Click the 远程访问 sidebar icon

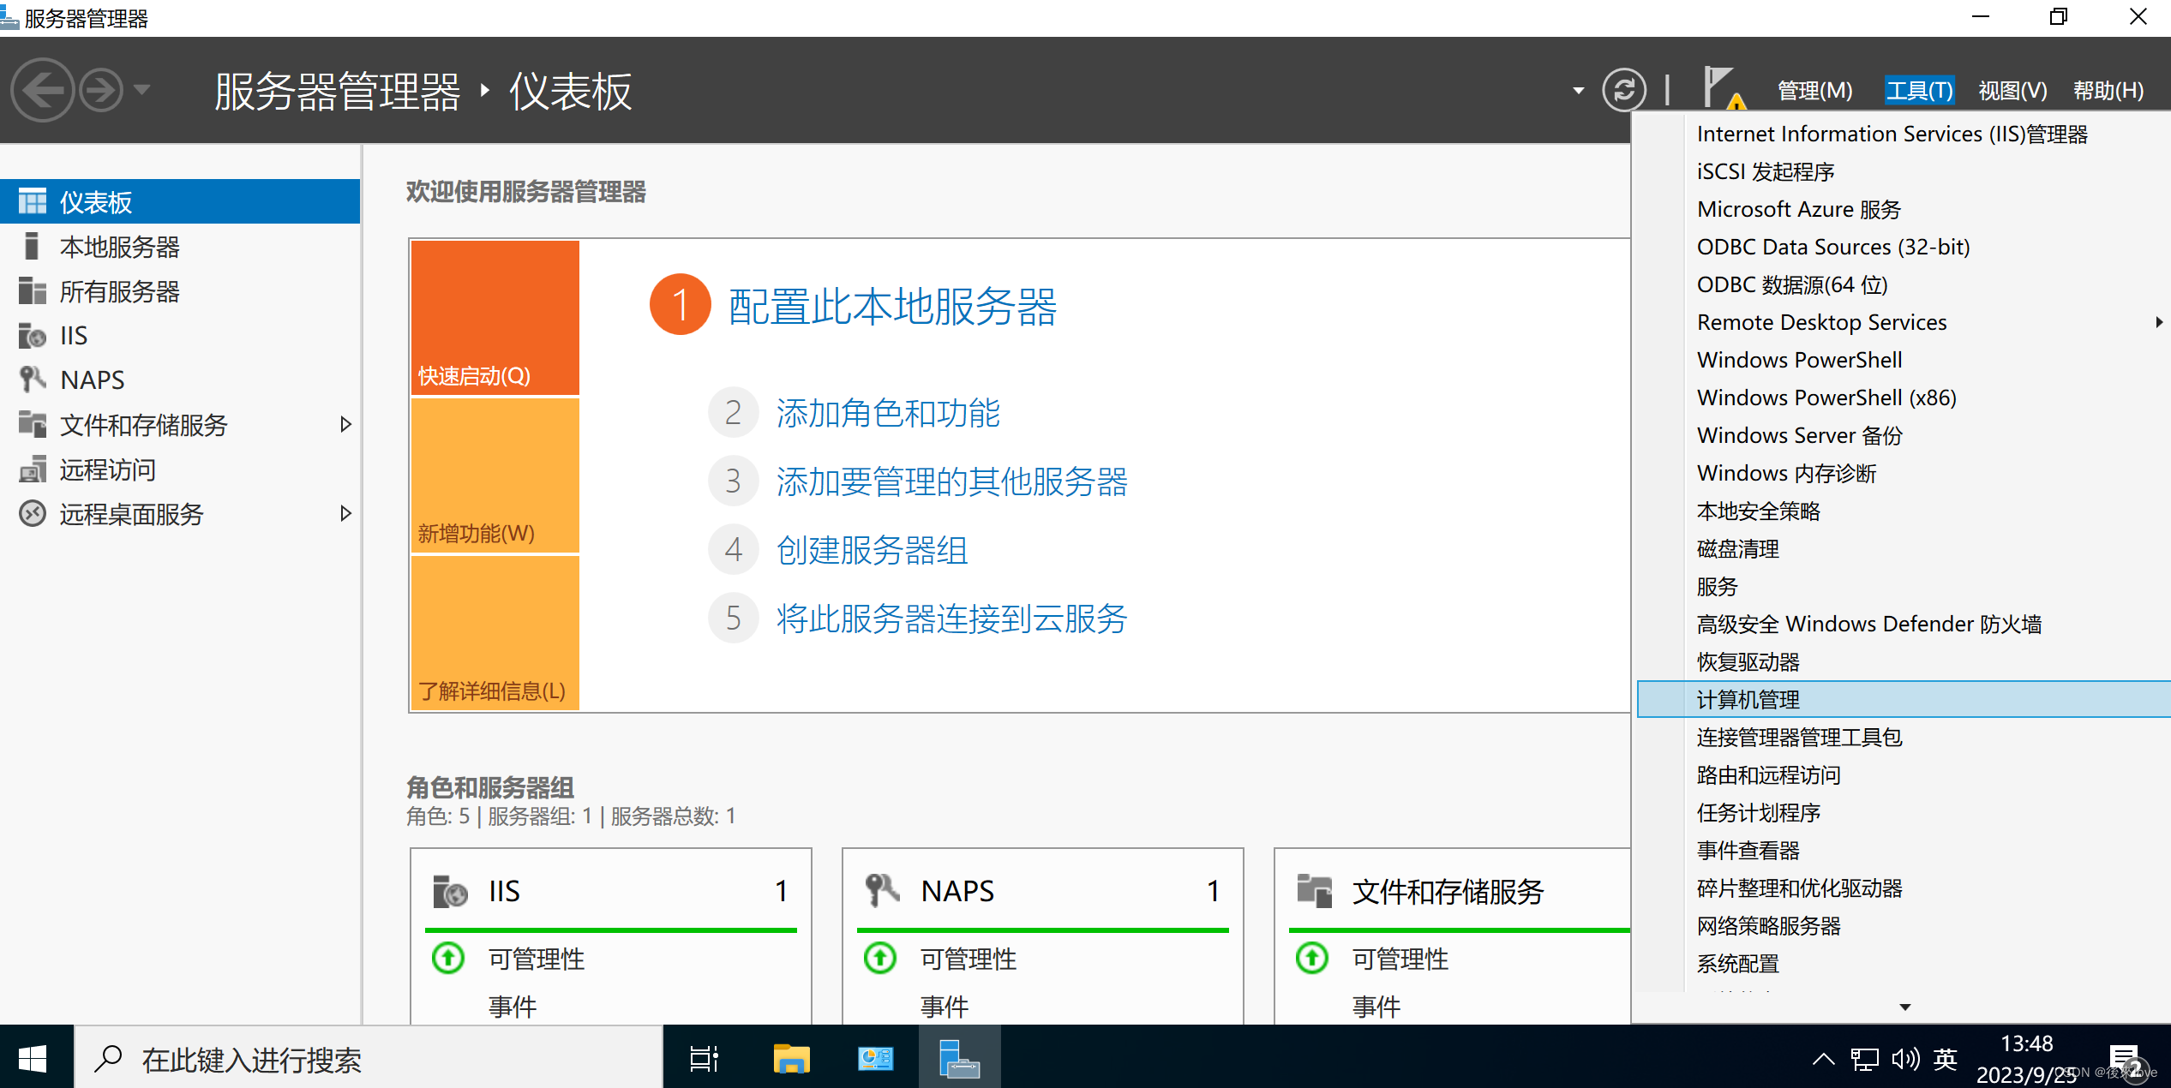click(x=32, y=469)
